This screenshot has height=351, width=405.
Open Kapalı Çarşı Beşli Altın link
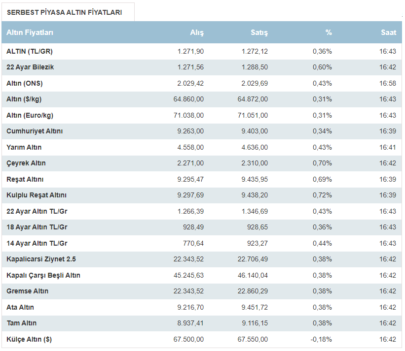tap(43, 275)
